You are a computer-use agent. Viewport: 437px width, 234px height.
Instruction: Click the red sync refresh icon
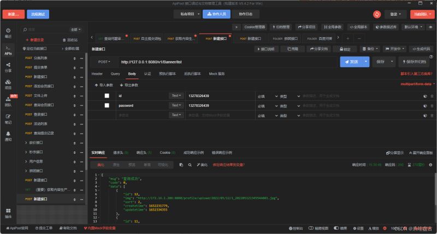pos(377,14)
